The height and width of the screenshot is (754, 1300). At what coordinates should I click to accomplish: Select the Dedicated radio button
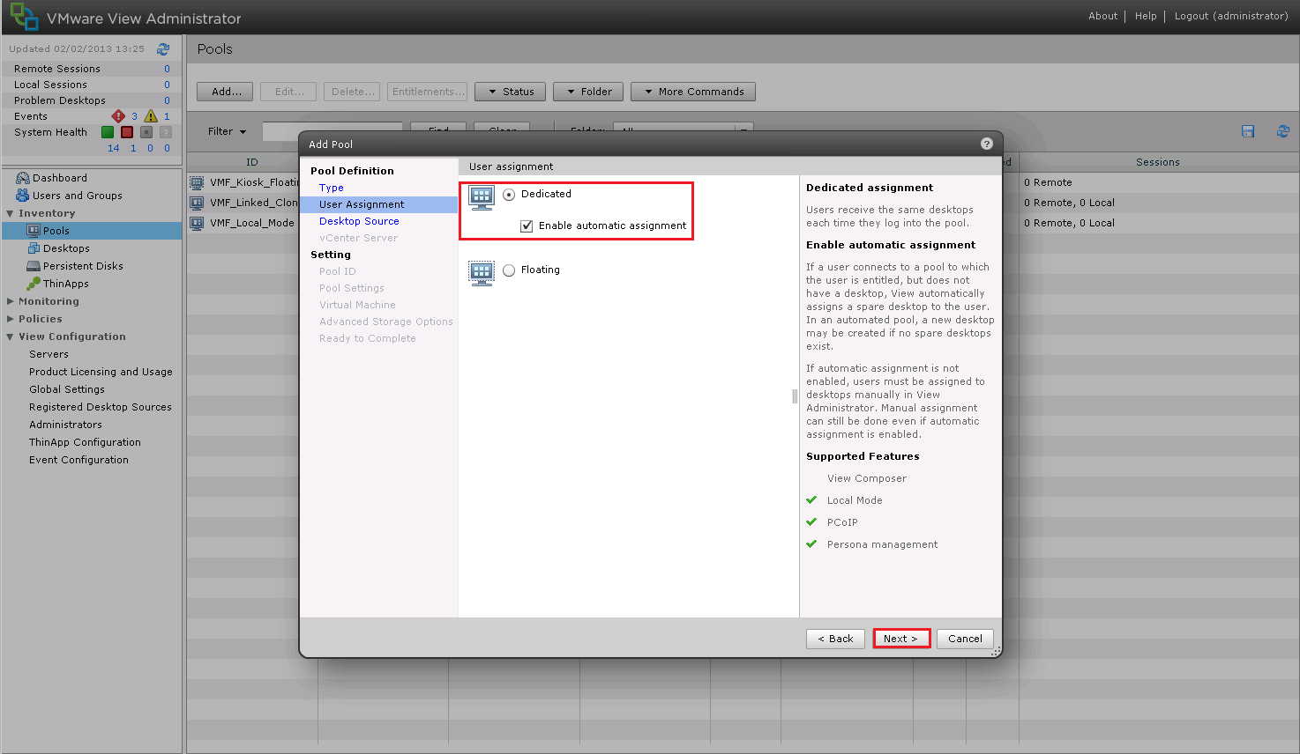click(509, 195)
